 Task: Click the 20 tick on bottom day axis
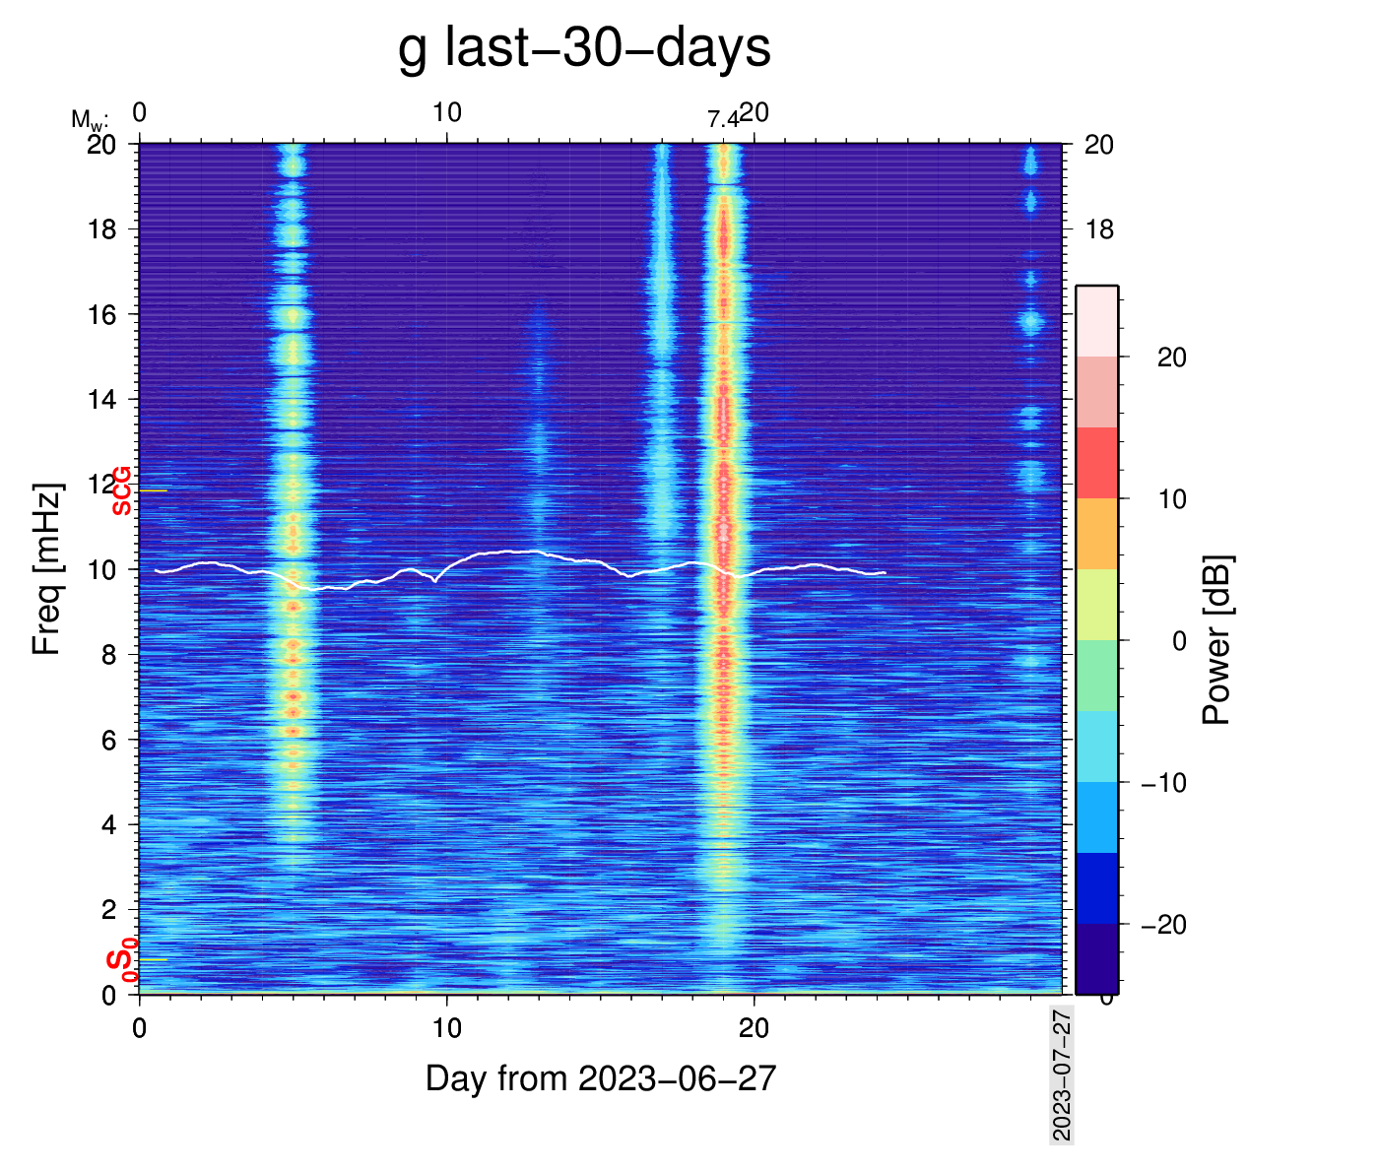(x=754, y=1028)
